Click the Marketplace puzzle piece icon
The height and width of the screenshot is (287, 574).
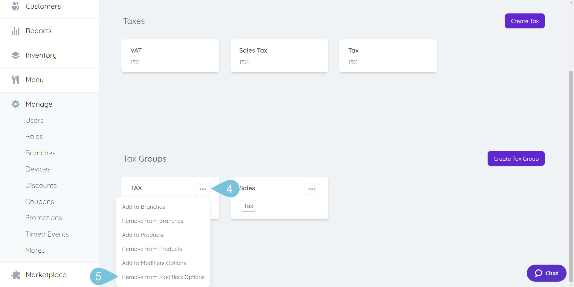tap(15, 275)
